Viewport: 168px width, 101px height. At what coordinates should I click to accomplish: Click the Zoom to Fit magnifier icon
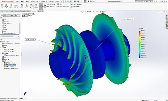click(x=81, y=11)
